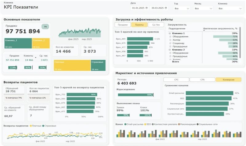Click the SEO legend color dot
This screenshot has height=146, width=246.
pyautogui.click(x=145, y=124)
